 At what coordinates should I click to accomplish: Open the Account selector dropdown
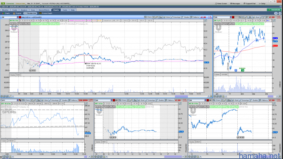56,4
